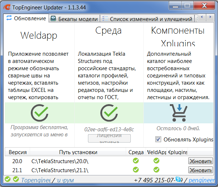Close the TopEngineer Updater window
Screen dimensions: 218x187
(x=204, y=6)
